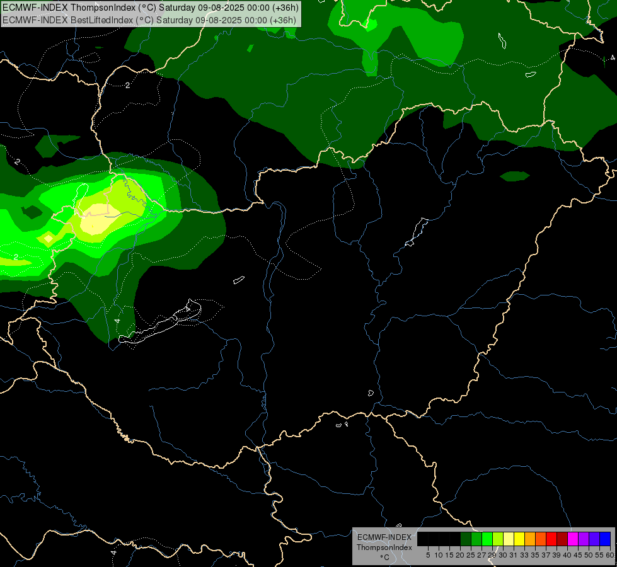This screenshot has height=567, width=617.
Task: Click the pale yellow Thompson index maximum on the map
Action: click(x=98, y=219)
